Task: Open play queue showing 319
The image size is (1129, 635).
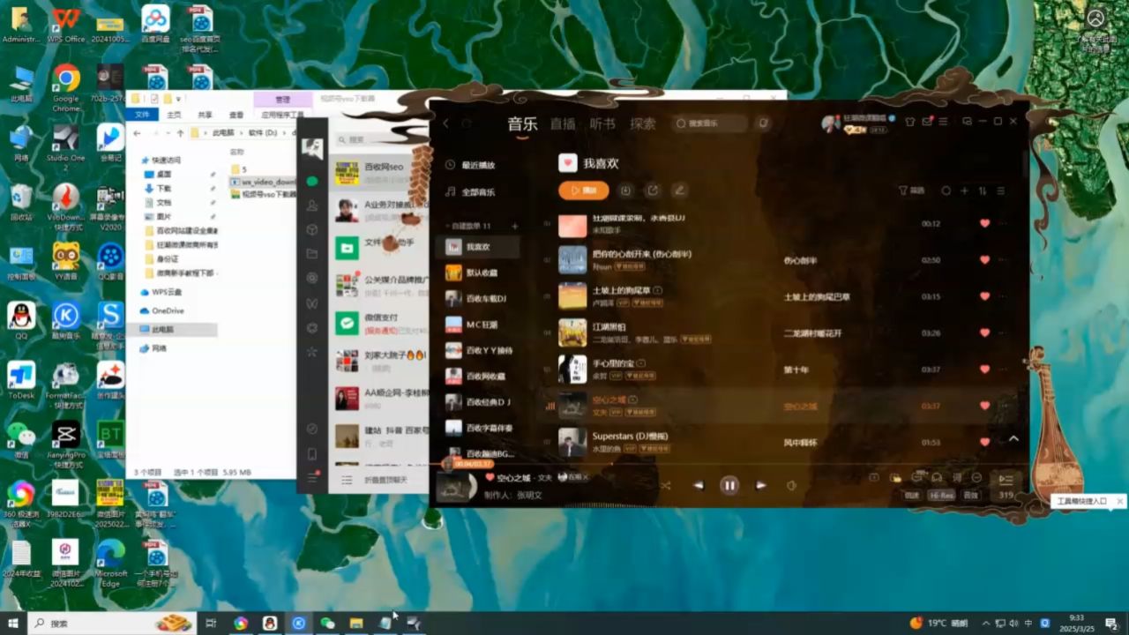Action: (x=1006, y=485)
